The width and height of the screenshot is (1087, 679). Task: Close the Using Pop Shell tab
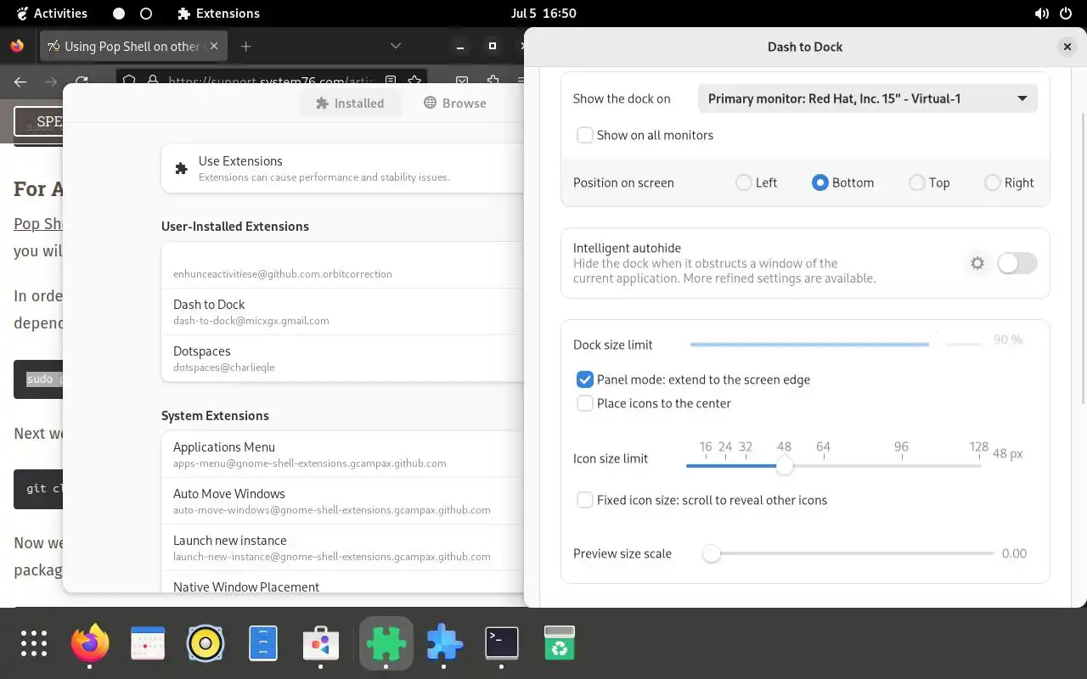tap(214, 46)
